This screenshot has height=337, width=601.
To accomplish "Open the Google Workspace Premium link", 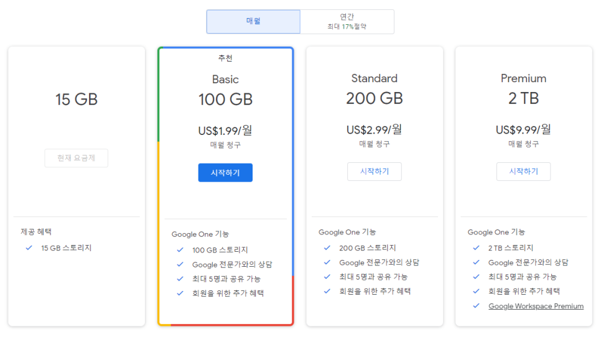I will point(536,306).
